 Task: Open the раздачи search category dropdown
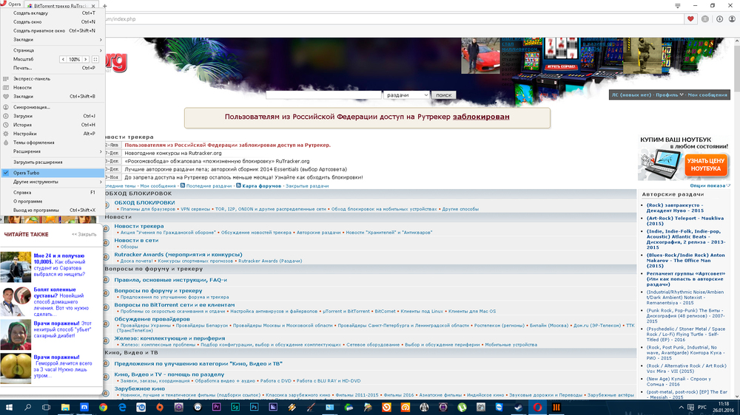tap(406, 95)
